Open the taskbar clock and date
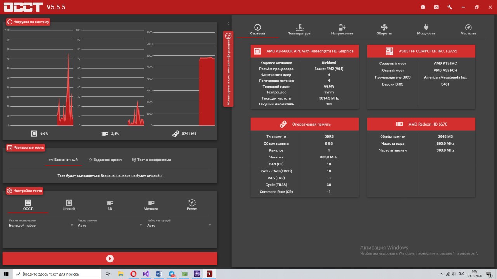The image size is (497, 279). pos(474,274)
